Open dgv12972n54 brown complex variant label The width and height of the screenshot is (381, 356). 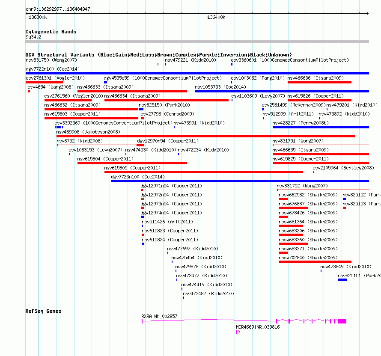[x=171, y=195]
